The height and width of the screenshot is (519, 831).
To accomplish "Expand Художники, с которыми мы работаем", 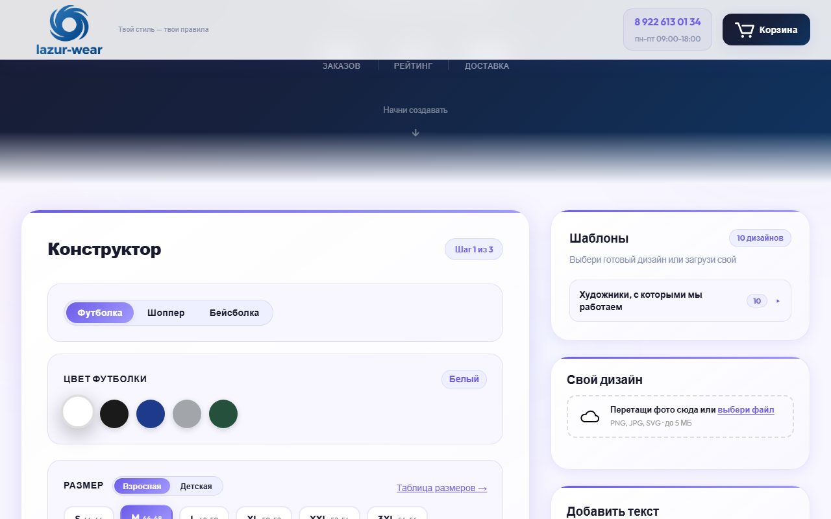I will (x=680, y=301).
